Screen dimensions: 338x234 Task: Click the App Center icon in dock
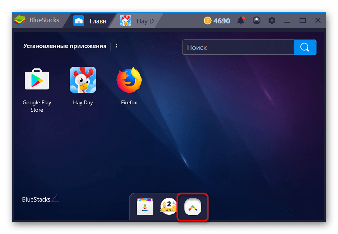(145, 207)
